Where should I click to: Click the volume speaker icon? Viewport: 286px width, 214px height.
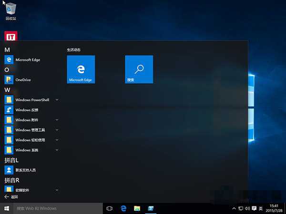point(247,209)
